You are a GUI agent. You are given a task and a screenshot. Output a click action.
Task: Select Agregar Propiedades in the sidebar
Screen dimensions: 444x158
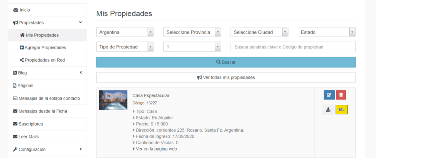45,48
